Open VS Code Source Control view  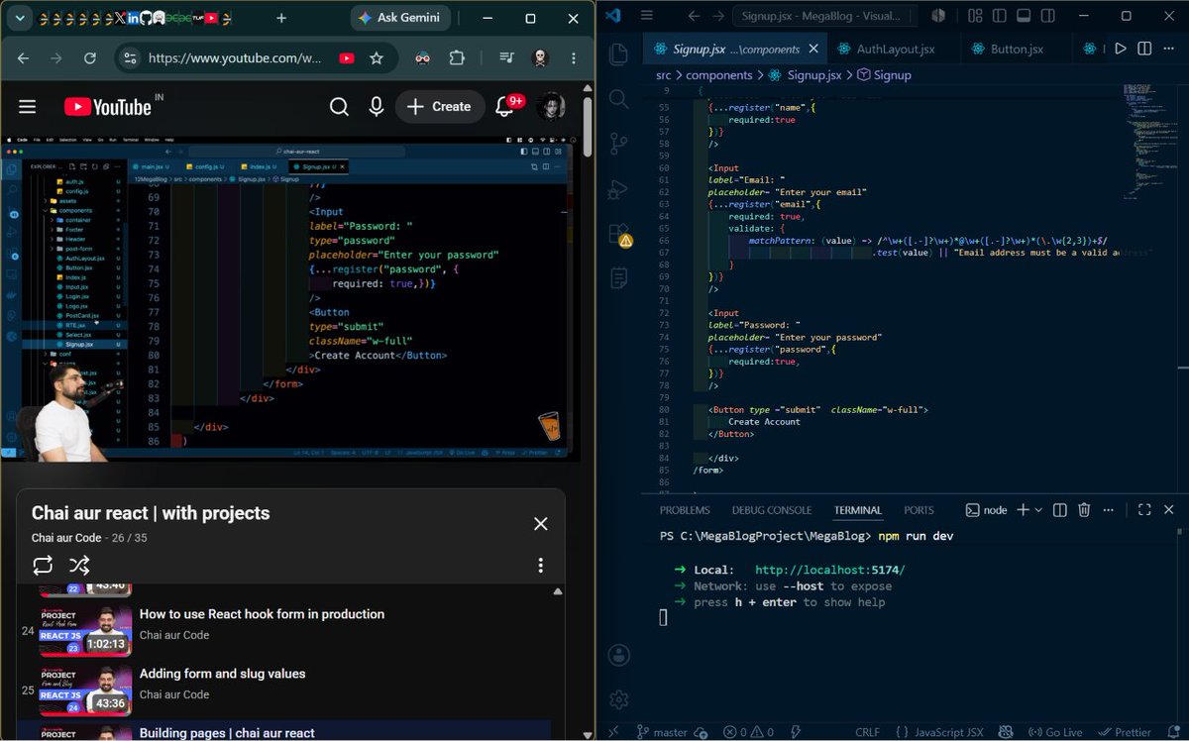pos(619,143)
